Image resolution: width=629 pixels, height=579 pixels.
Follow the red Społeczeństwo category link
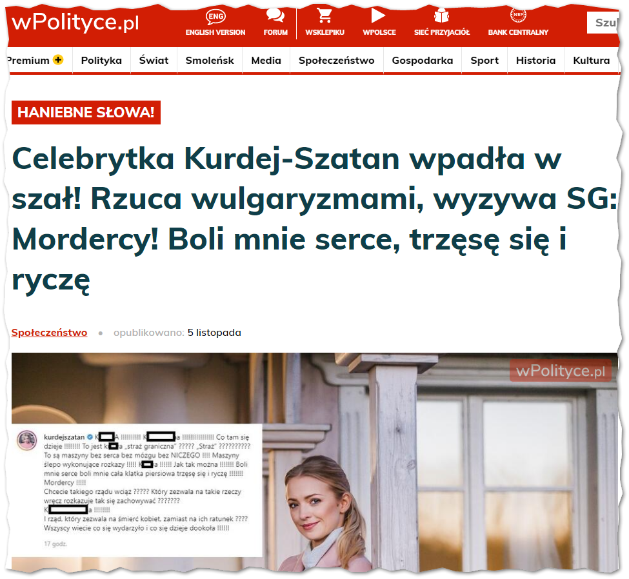tap(49, 333)
